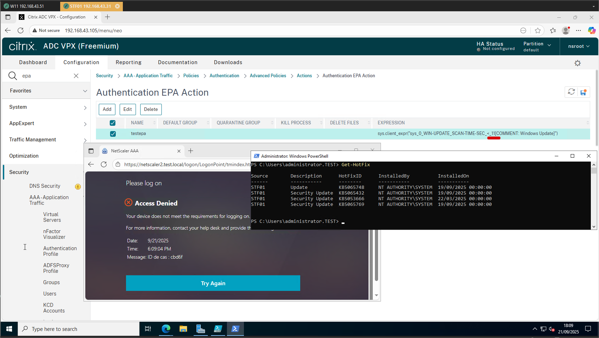Click the Windows taskbar search box

pyautogui.click(x=79, y=329)
